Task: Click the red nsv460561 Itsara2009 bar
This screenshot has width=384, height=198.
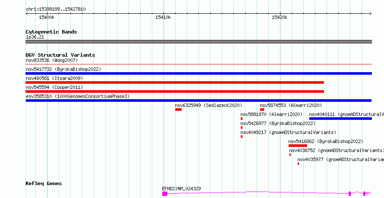Action: point(175,82)
